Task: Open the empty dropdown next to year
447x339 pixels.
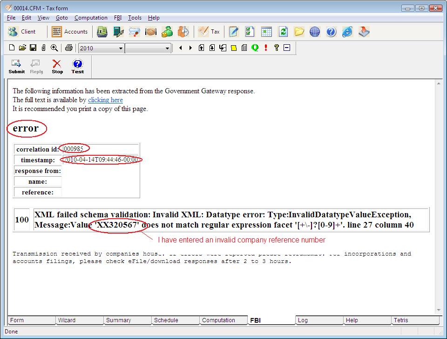Action: tap(148, 48)
